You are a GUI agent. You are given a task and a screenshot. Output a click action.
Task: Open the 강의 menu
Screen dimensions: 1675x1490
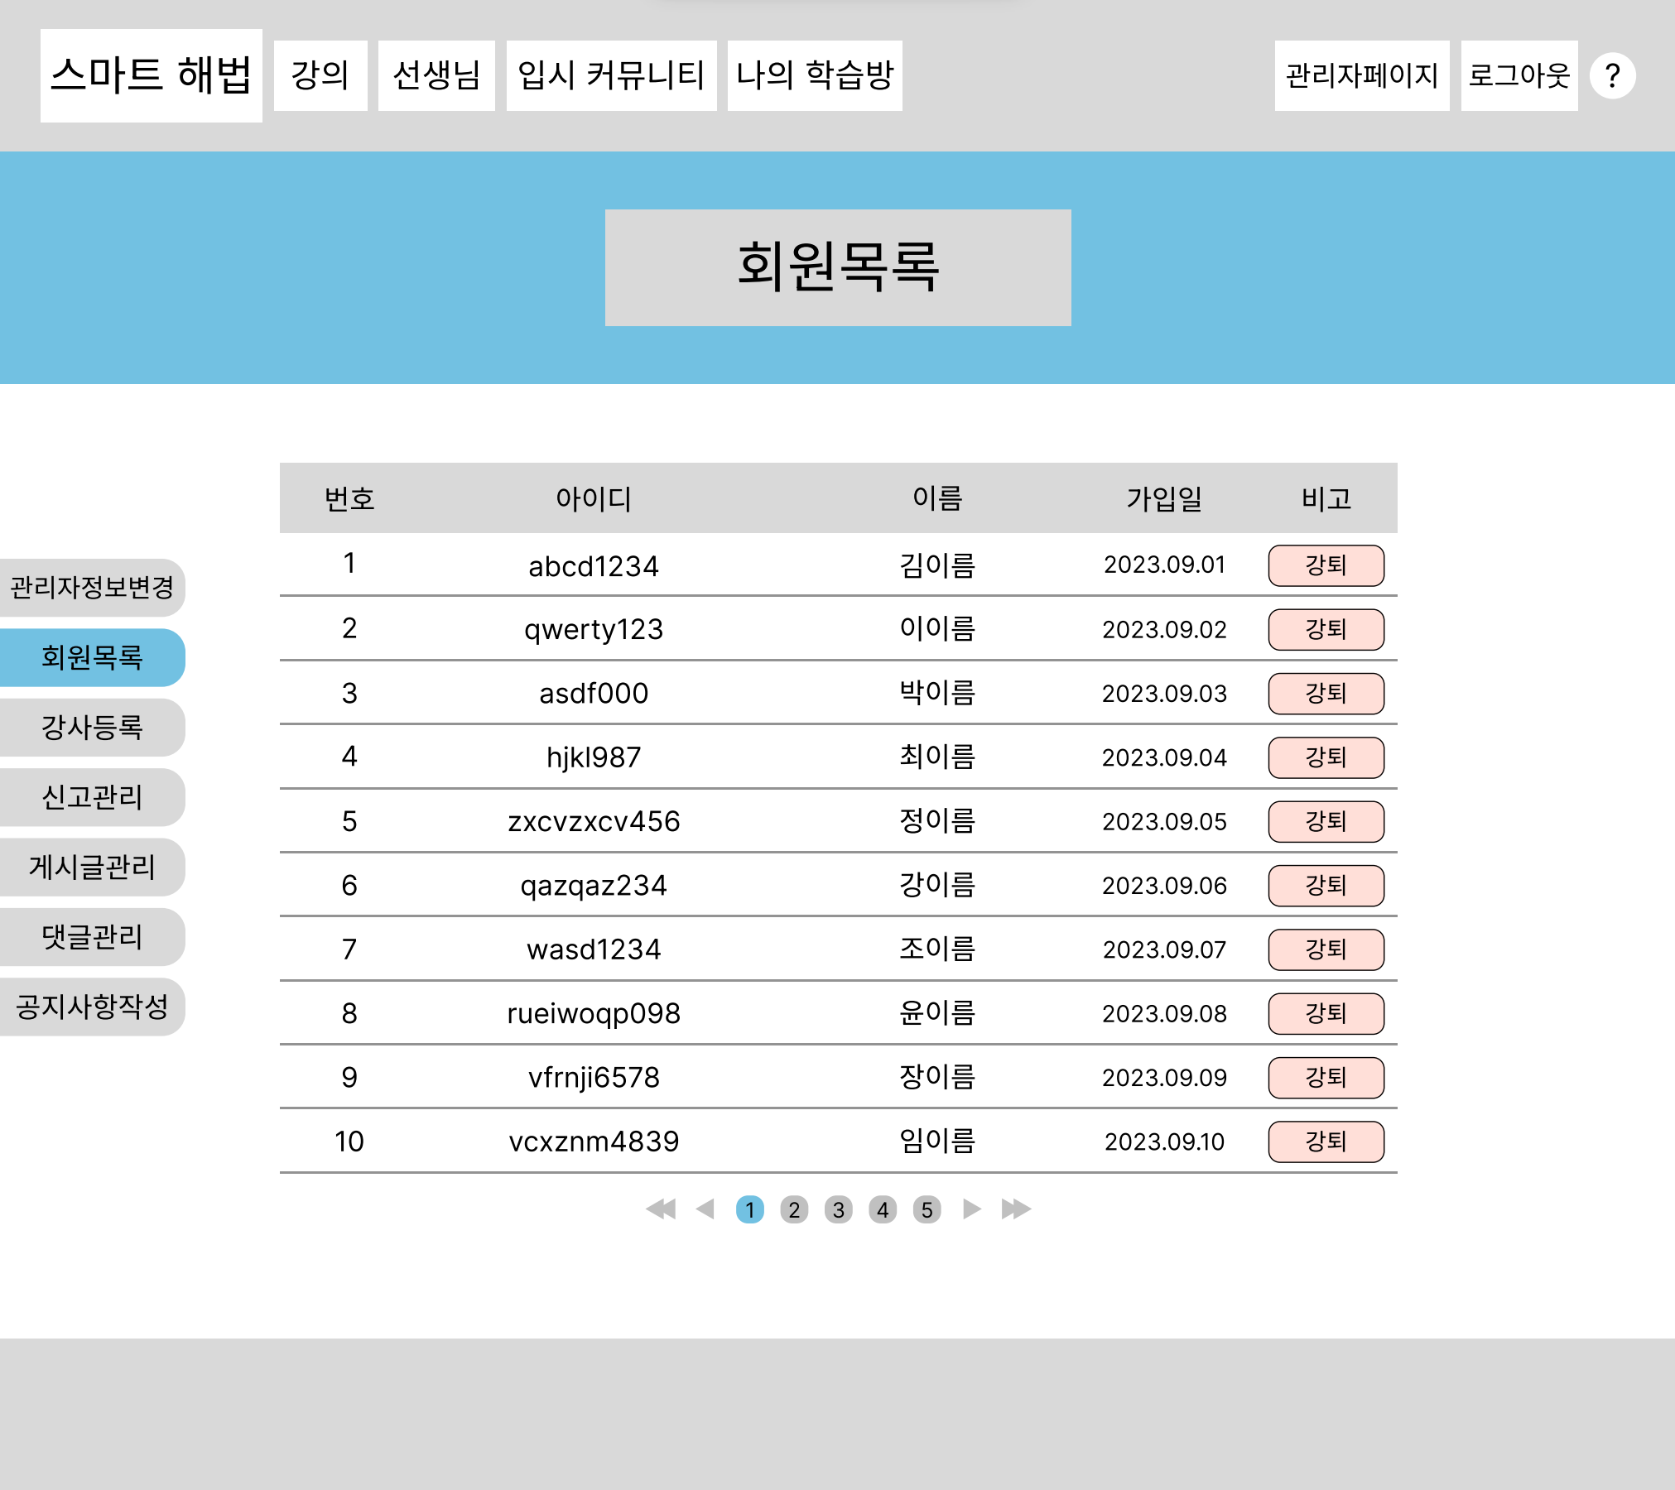[320, 75]
